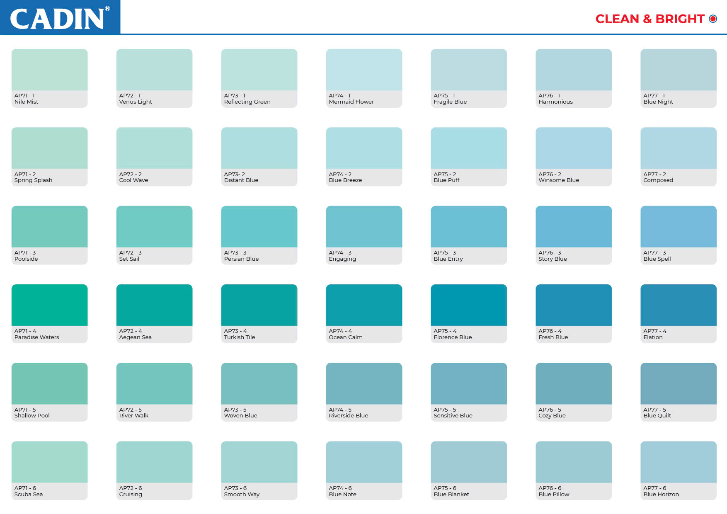This screenshot has width=727, height=514.
Task: Click the red dot beside Clean & Bright
Action: coord(713,19)
